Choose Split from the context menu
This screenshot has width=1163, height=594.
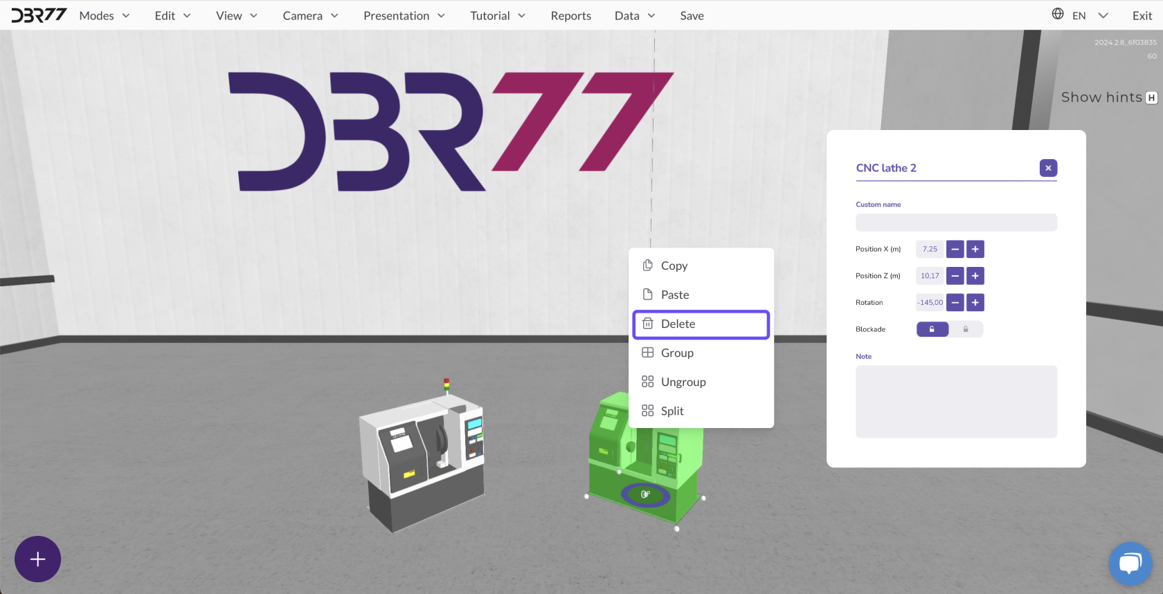[x=701, y=411]
